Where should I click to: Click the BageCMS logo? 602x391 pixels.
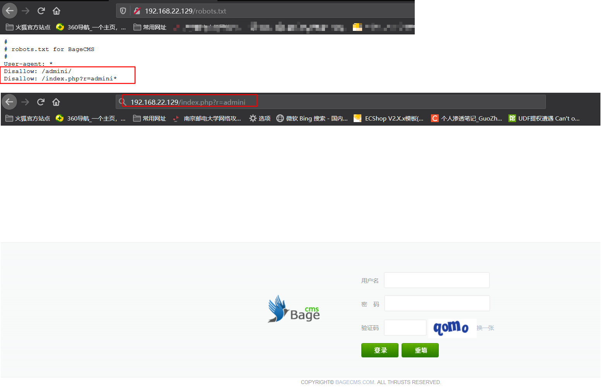(x=294, y=309)
